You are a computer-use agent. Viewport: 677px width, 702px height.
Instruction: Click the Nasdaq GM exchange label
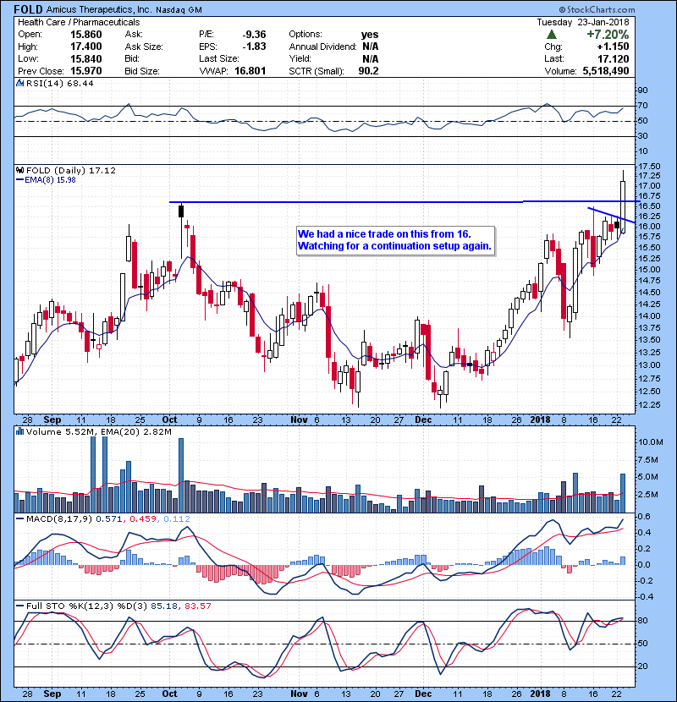(x=179, y=10)
